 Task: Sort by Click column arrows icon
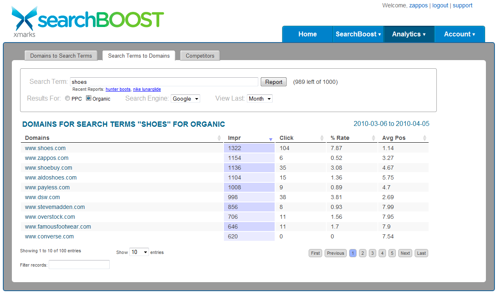tap(322, 138)
